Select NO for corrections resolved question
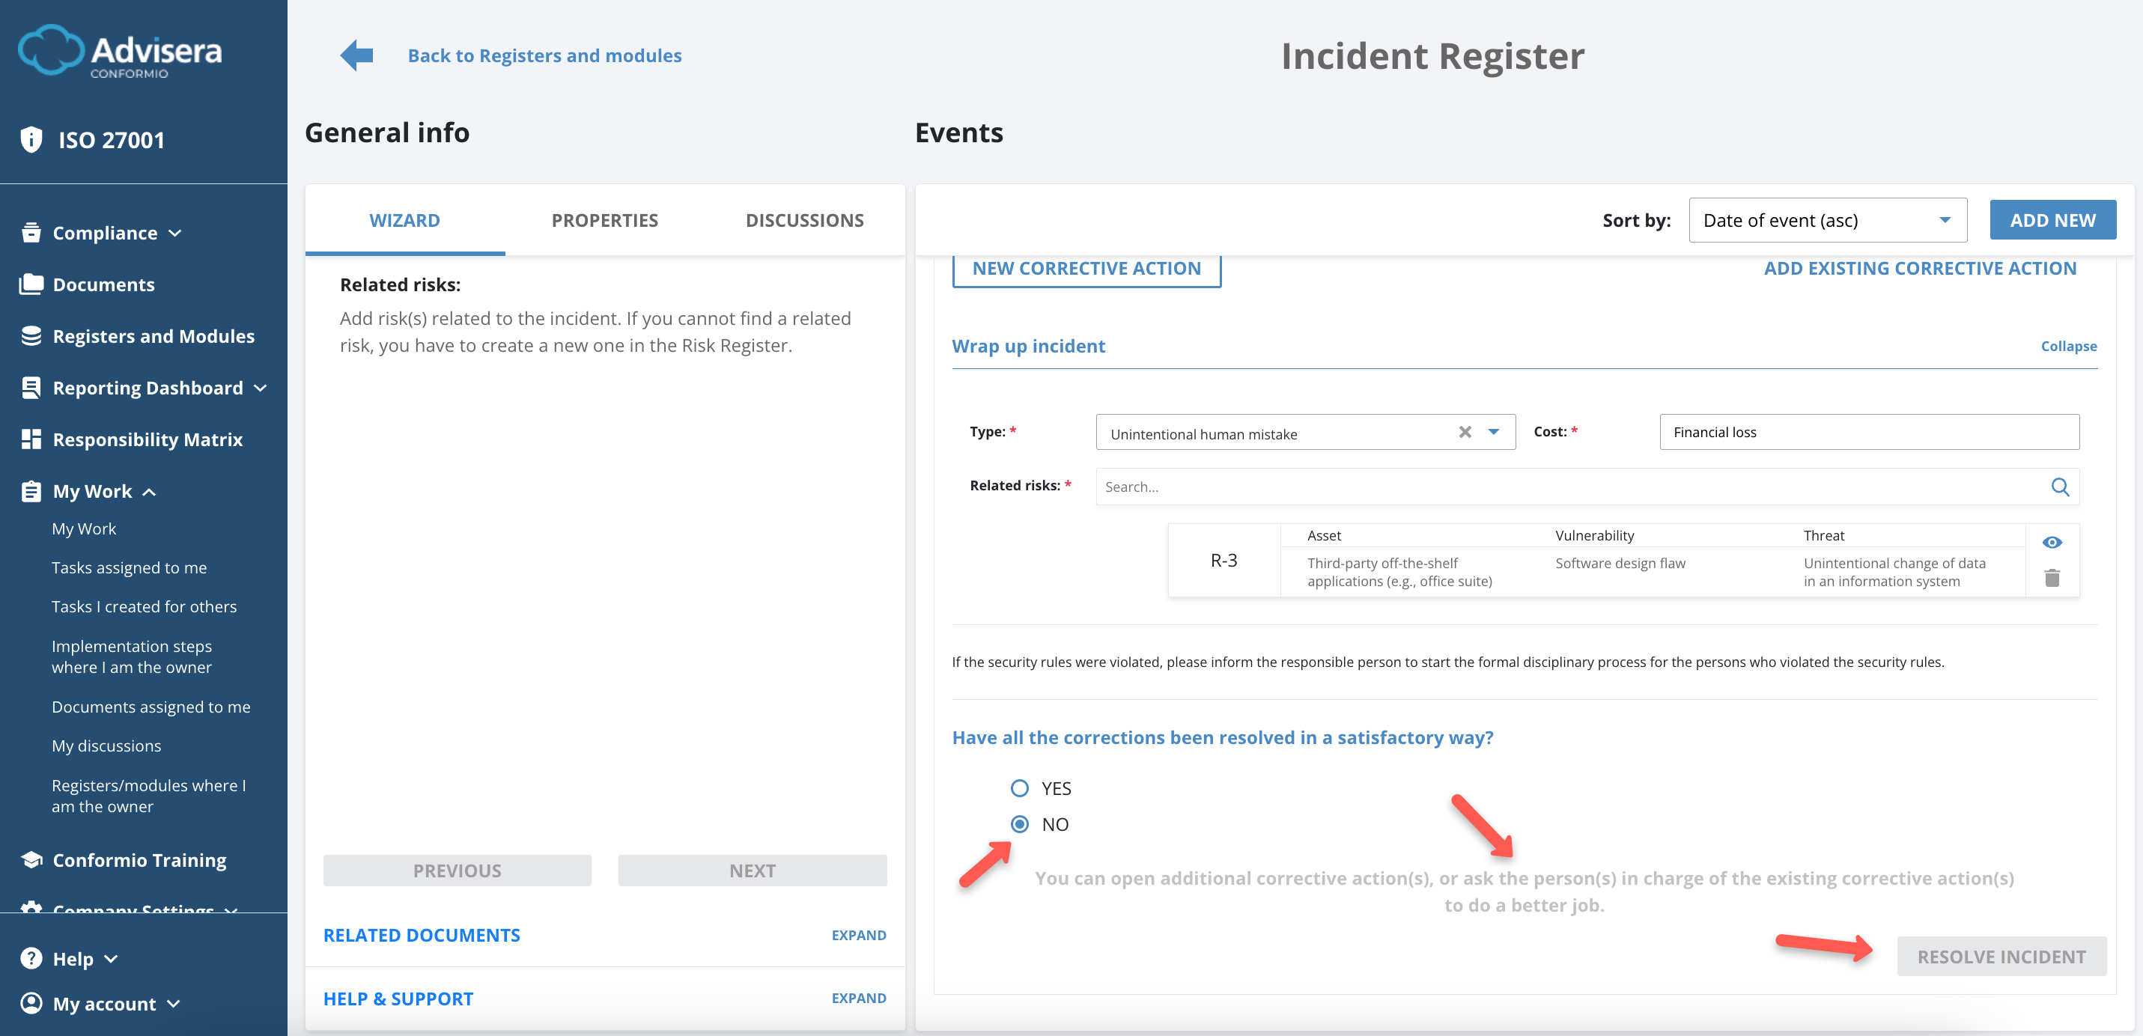 [1019, 824]
